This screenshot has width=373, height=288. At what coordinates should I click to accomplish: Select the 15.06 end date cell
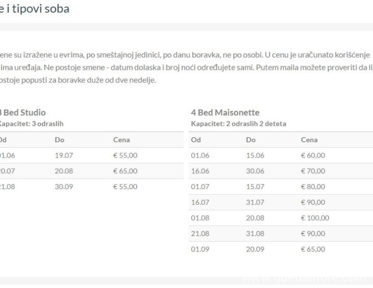[255, 155]
